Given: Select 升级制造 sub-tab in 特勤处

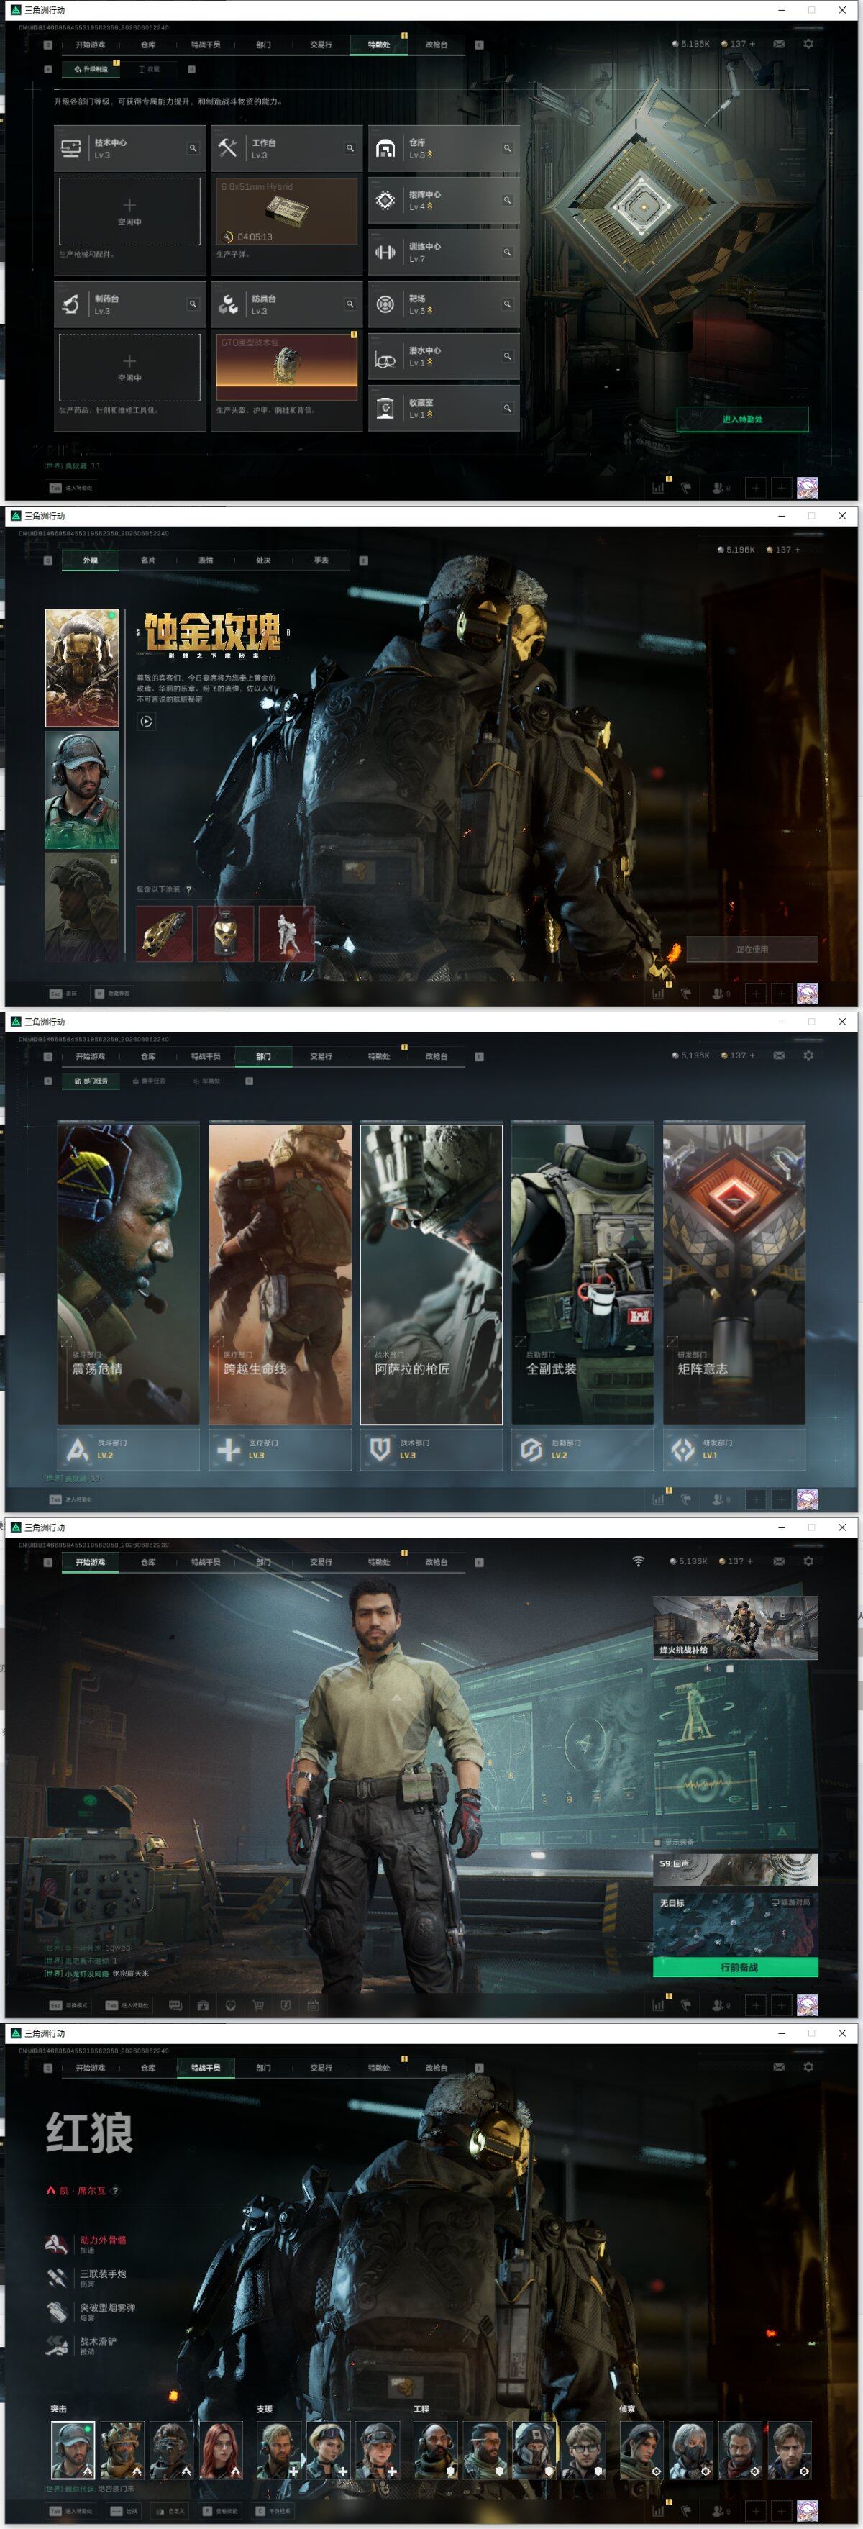Looking at the screenshot, I should click(x=91, y=70).
